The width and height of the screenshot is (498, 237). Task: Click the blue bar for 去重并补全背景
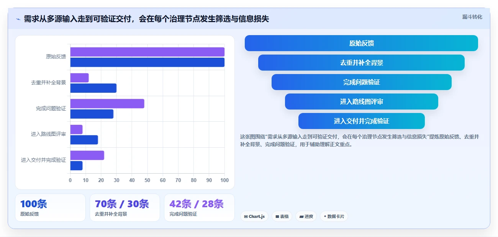pos(93,88)
